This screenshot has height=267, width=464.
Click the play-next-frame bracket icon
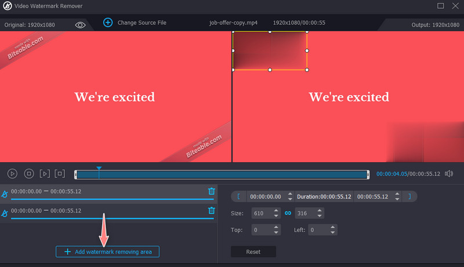(x=45, y=174)
